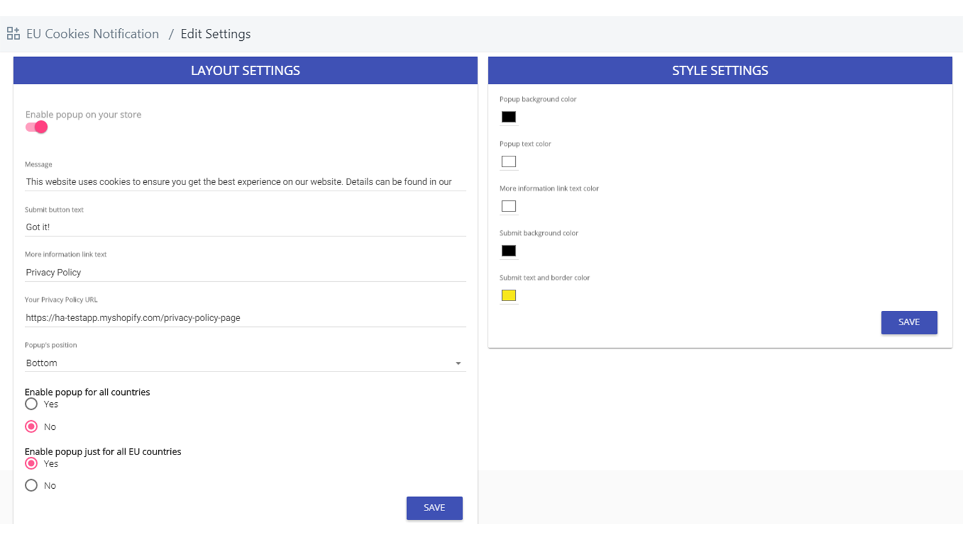Choose No for popup just for EU countries
963x541 pixels.
(x=31, y=485)
